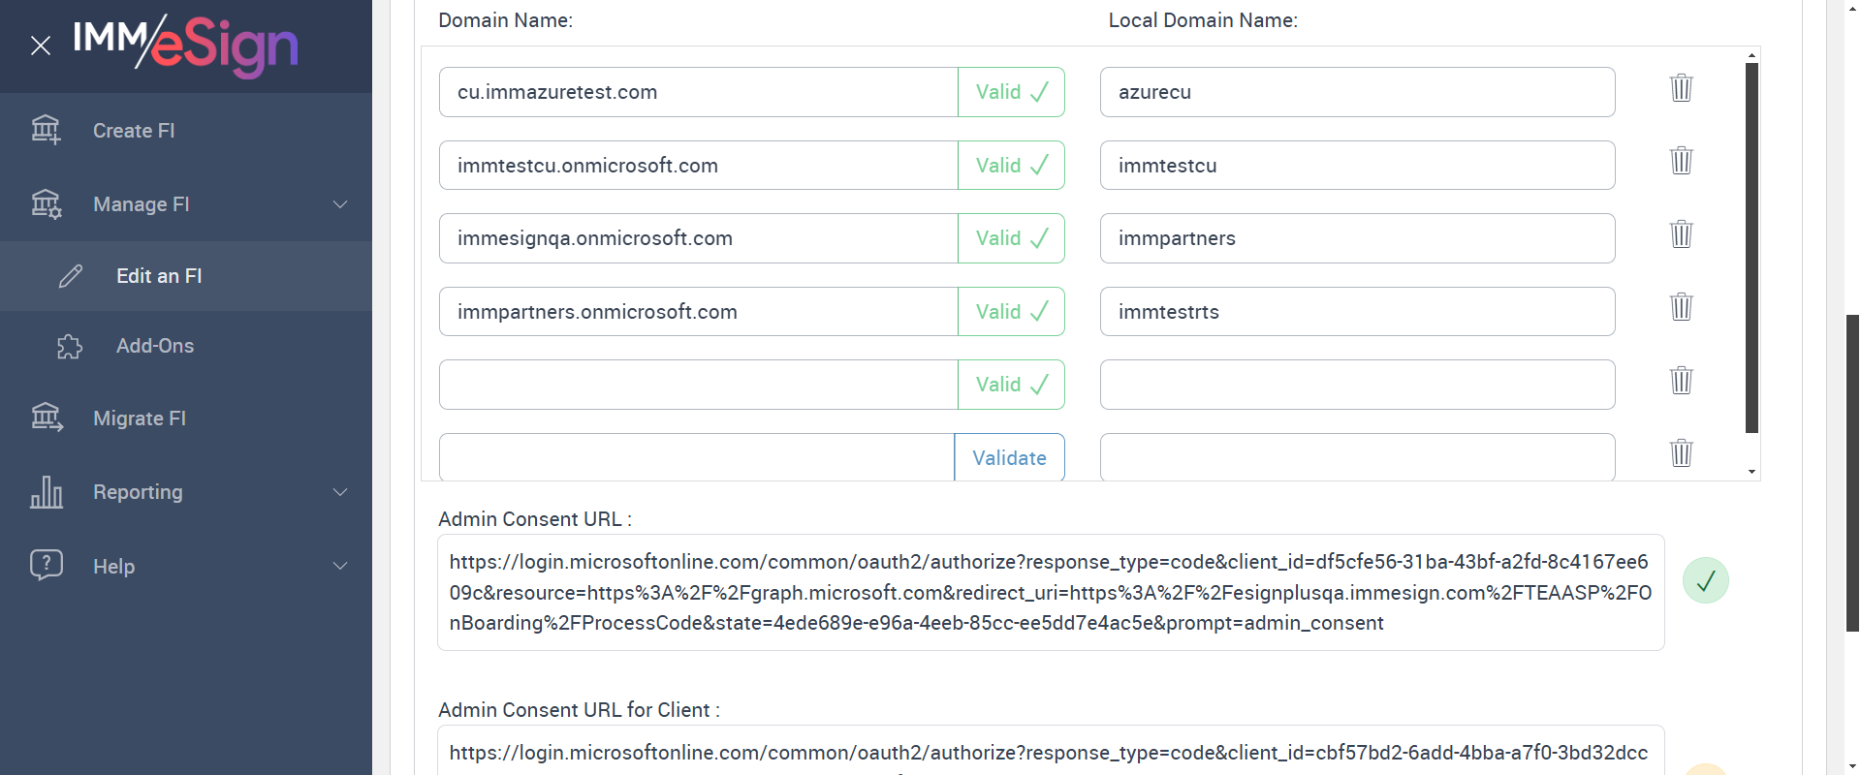Expand the Help menu chevron
This screenshot has width=1861, height=775.
coord(340,566)
